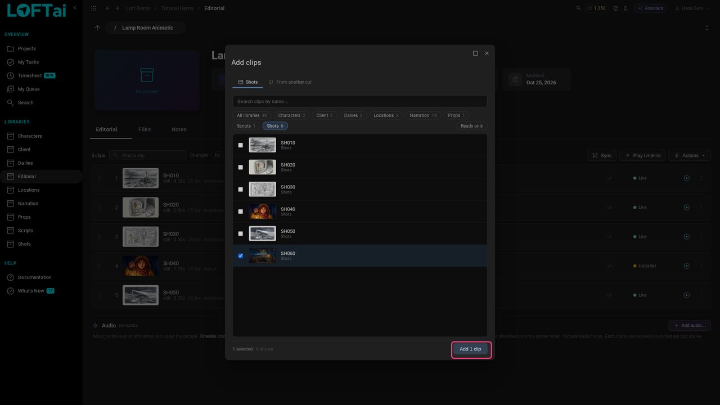This screenshot has height=405, width=720.
Task: Switch to the Files tab
Action: 145,129
